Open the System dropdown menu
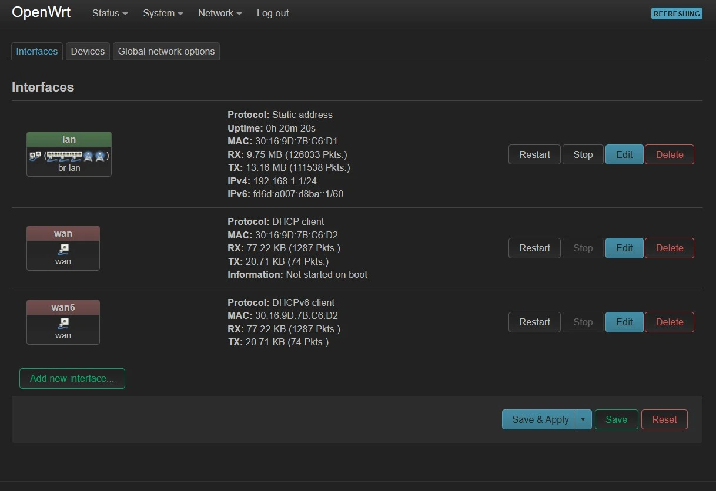Screen dimensions: 716x491 (163, 13)
